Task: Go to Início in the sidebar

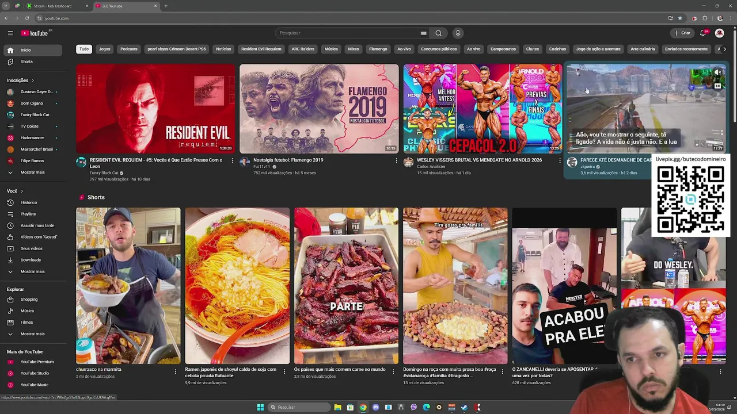Action: (32, 50)
